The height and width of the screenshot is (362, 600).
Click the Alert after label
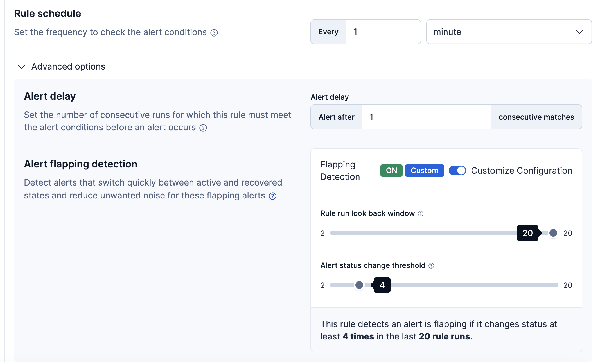(336, 117)
